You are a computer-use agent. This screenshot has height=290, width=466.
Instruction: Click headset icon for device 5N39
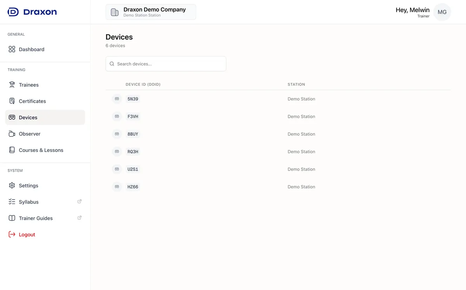[117, 99]
